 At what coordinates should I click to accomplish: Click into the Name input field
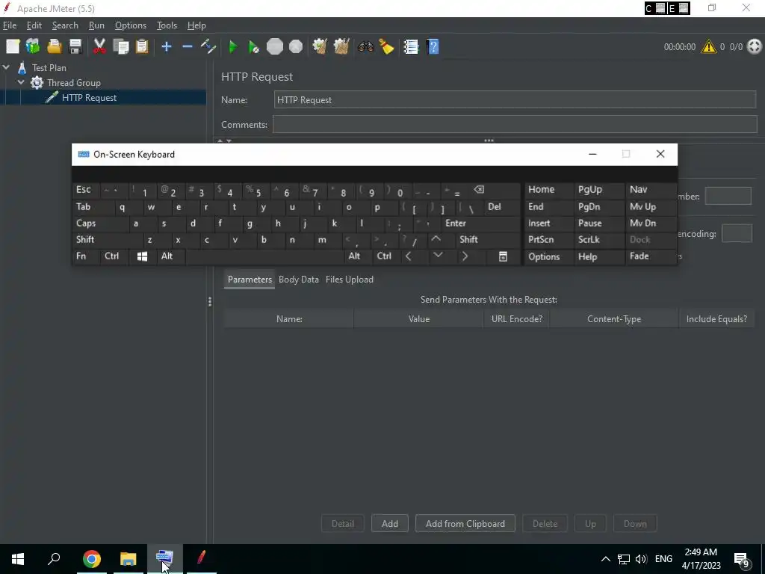pos(515,99)
